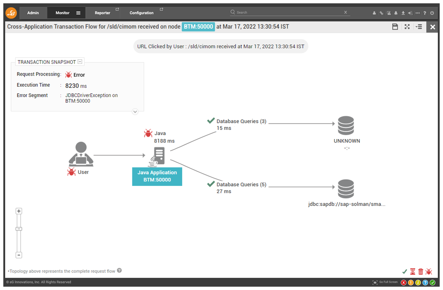Click the red bug error legend icon
The image size is (443, 290).
[x=429, y=272]
